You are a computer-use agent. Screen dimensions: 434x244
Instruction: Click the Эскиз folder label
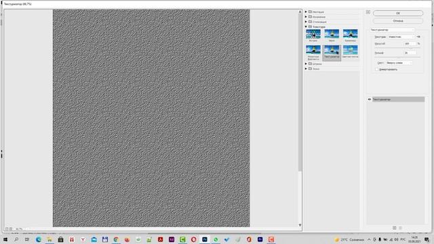(x=316, y=69)
